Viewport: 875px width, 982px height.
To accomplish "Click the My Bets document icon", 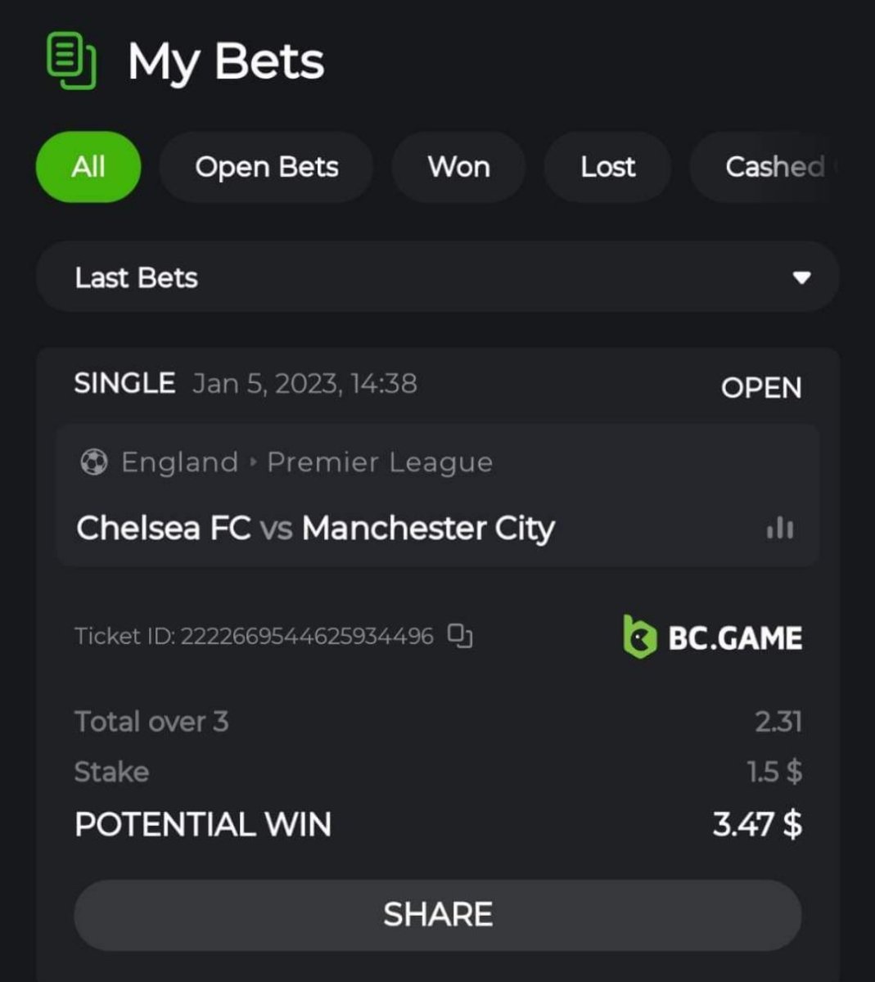I will click(x=71, y=61).
